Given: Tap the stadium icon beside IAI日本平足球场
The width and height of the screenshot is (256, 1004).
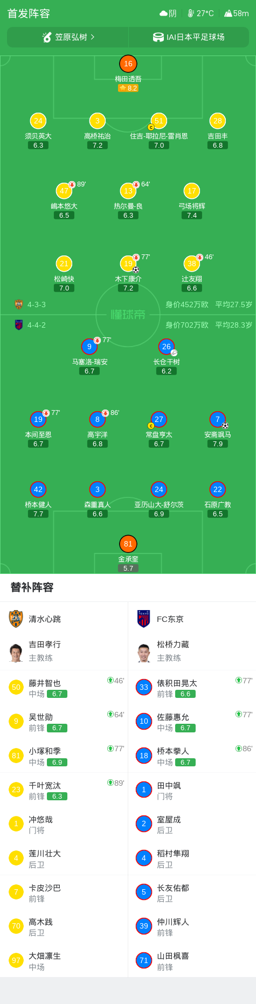Looking at the screenshot, I should tap(158, 37).
